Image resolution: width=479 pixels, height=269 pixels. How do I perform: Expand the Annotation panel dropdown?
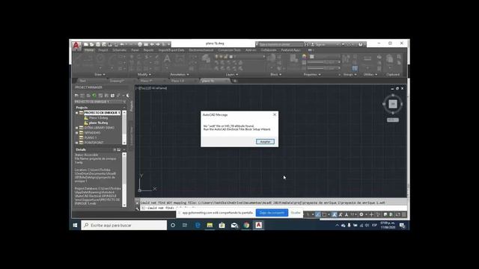(180, 75)
